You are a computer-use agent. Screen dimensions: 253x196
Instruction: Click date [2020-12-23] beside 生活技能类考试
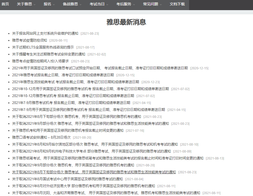151,82
